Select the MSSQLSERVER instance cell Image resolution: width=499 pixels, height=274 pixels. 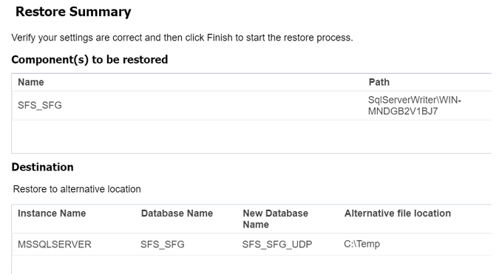[x=55, y=244]
